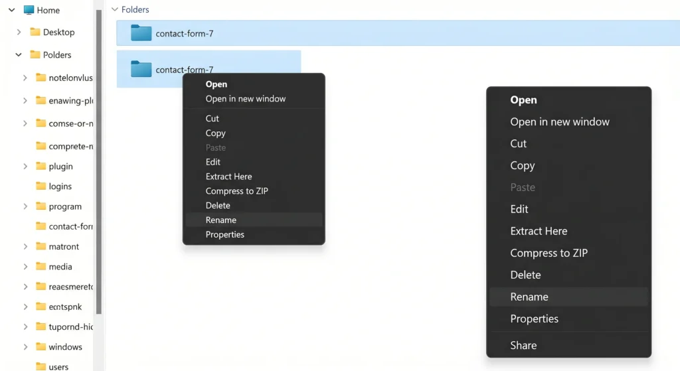Expand the Desktop tree node
The height and width of the screenshot is (371, 680).
click(19, 32)
